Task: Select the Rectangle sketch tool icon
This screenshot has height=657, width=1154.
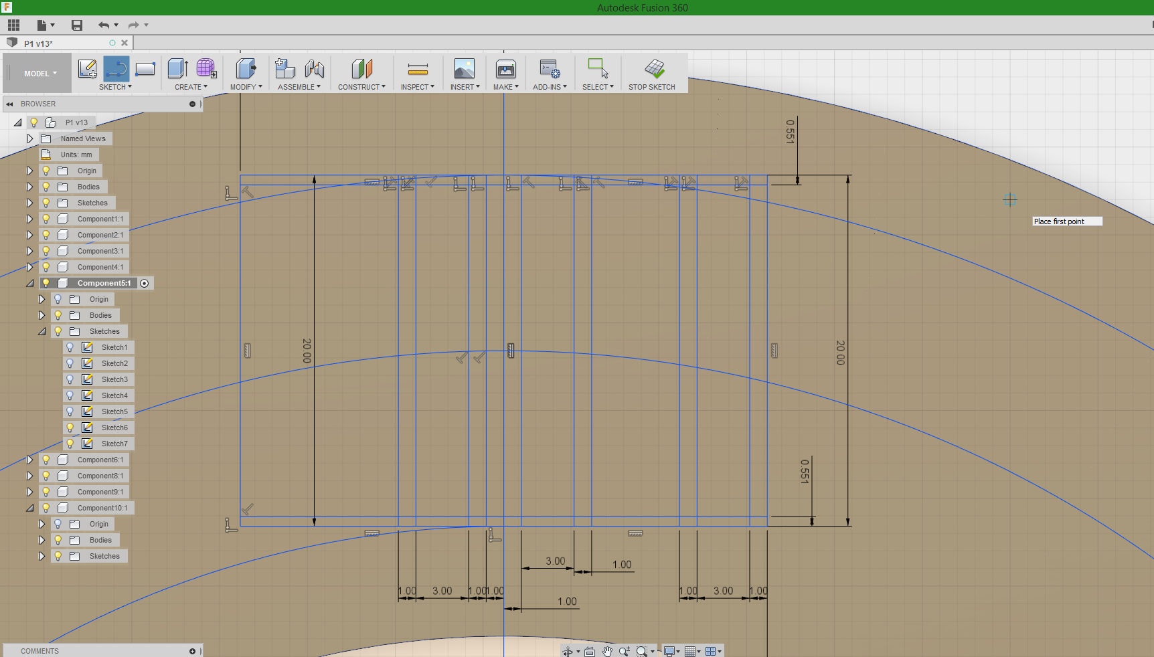Action: [x=145, y=68]
